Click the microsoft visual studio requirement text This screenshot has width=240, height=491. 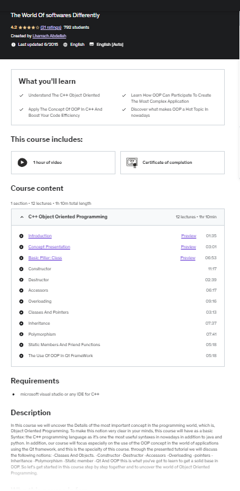(60, 394)
